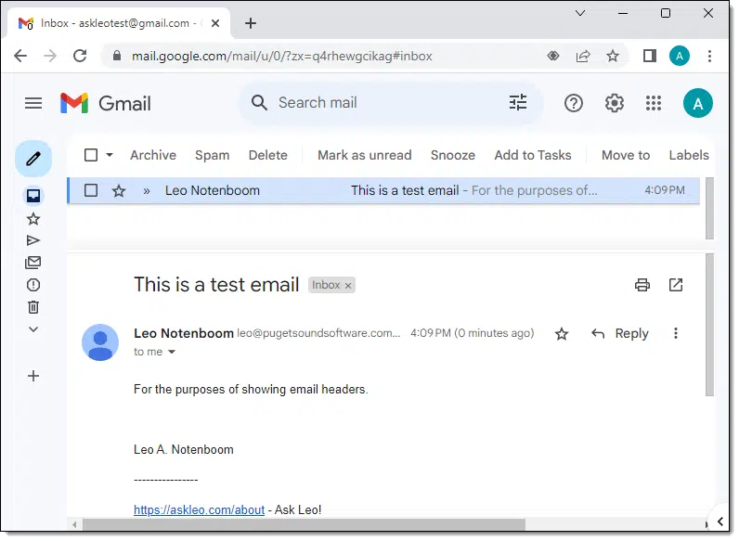
Task: Open the Sent folder icon in sidebar
Action: [33, 242]
